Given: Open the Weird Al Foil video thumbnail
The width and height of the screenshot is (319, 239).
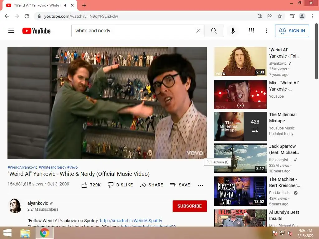Looking at the screenshot, I should [240, 62].
